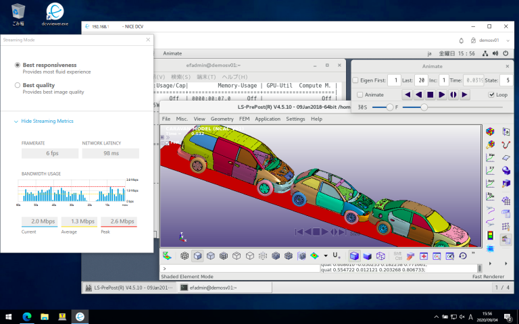Click the play forward button in Animate panel
This screenshot has width=519, height=324.
point(441,95)
